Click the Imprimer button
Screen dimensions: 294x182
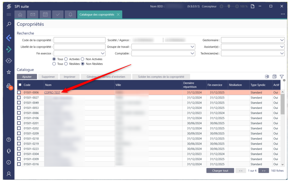(x=70, y=77)
